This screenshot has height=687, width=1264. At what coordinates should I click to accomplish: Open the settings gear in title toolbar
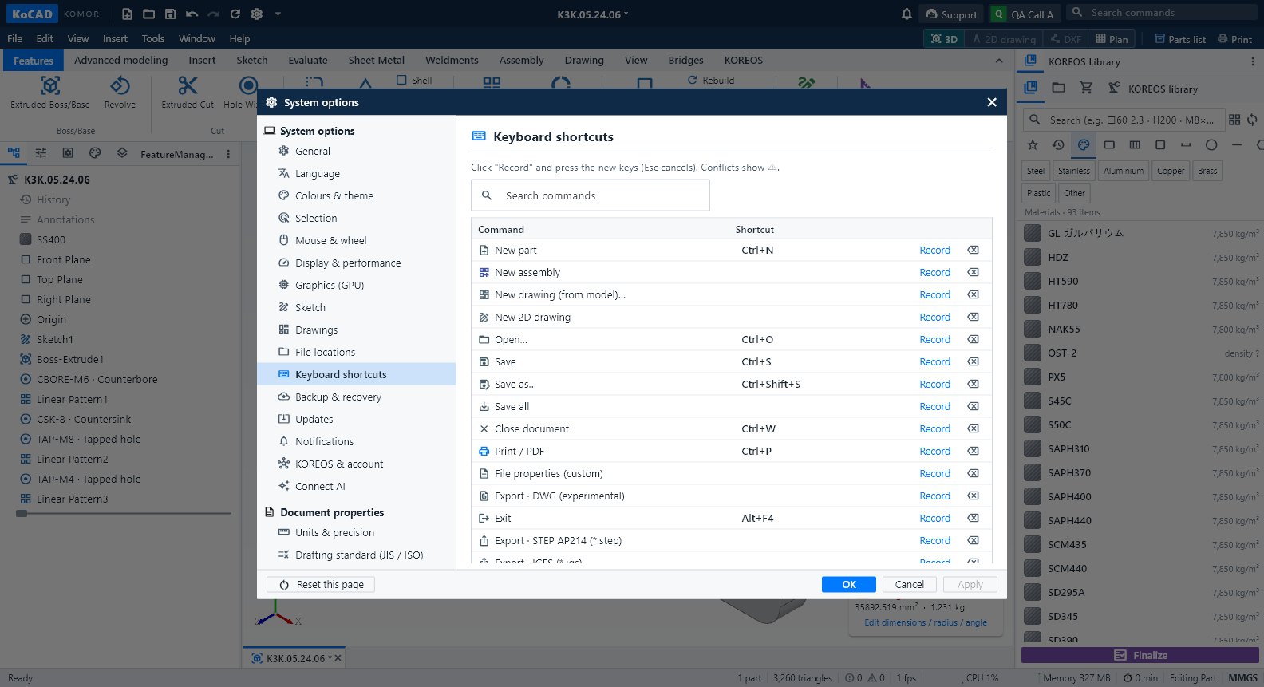(x=256, y=14)
